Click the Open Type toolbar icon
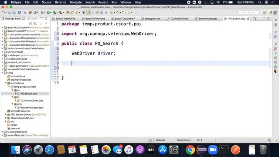 click(x=67, y=13)
